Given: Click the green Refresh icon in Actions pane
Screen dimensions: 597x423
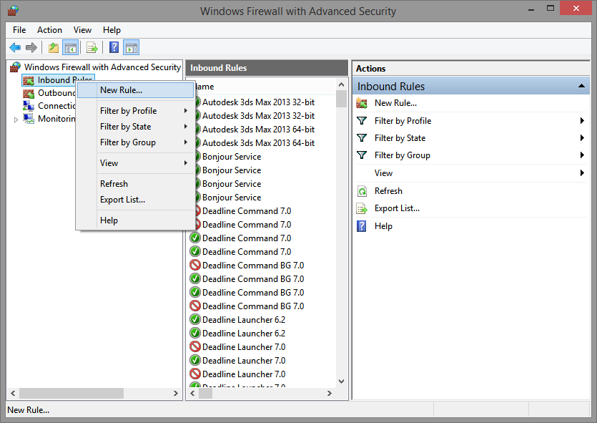Looking at the screenshot, I should (362, 191).
